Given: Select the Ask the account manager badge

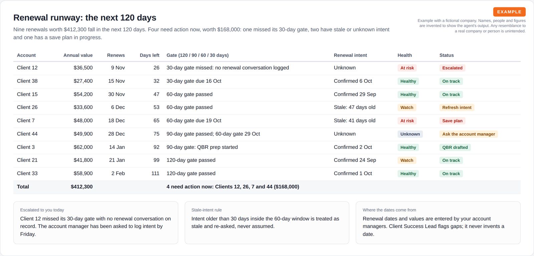Looking at the screenshot, I should click(x=469, y=134).
